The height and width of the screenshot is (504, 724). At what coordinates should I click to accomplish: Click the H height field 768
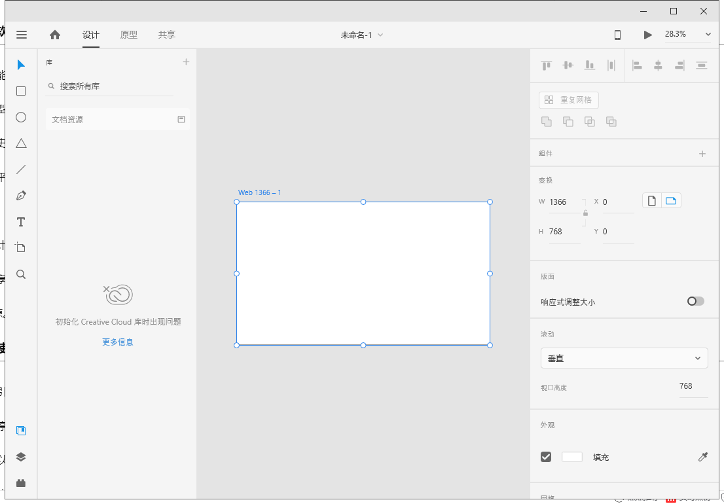[565, 232]
